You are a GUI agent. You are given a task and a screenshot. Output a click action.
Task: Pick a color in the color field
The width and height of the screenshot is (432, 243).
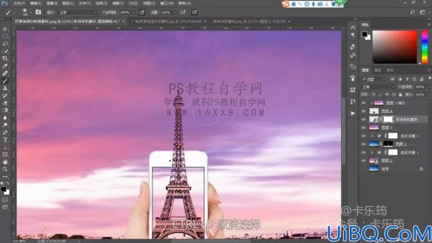coord(395,47)
